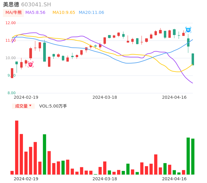Click the blue bear (熊) marker icon

tap(188, 30)
